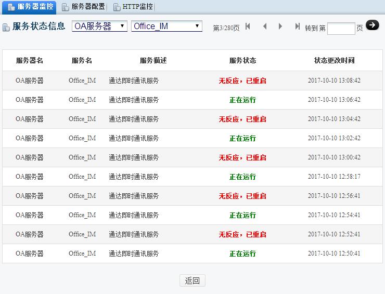Go to the first page arrow icon
This screenshot has width=385, height=294.
coord(248,26)
